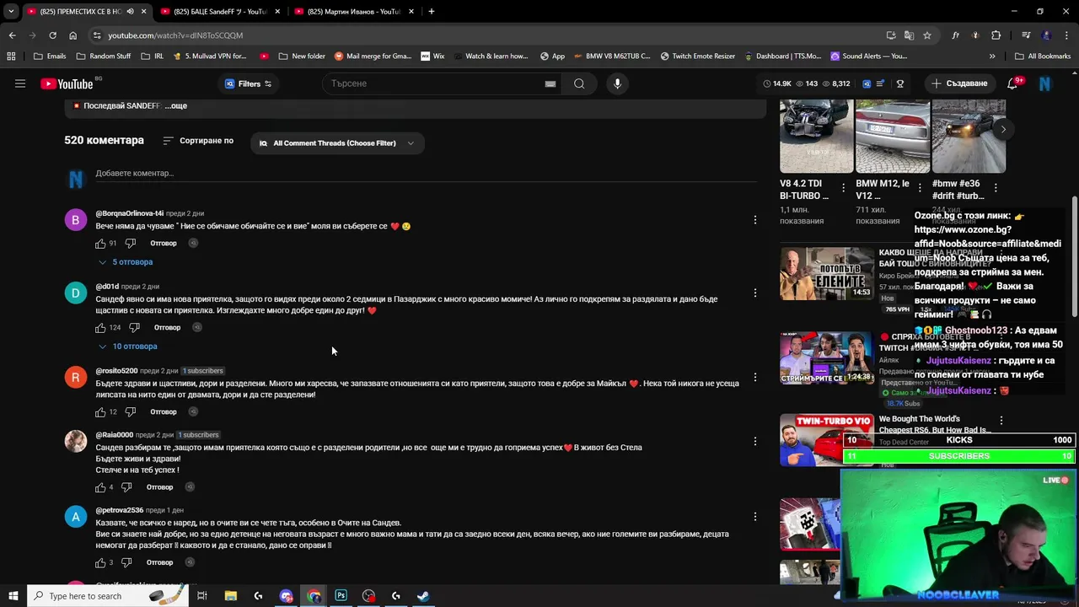Open the @rosito5200 channel link

[116, 371]
